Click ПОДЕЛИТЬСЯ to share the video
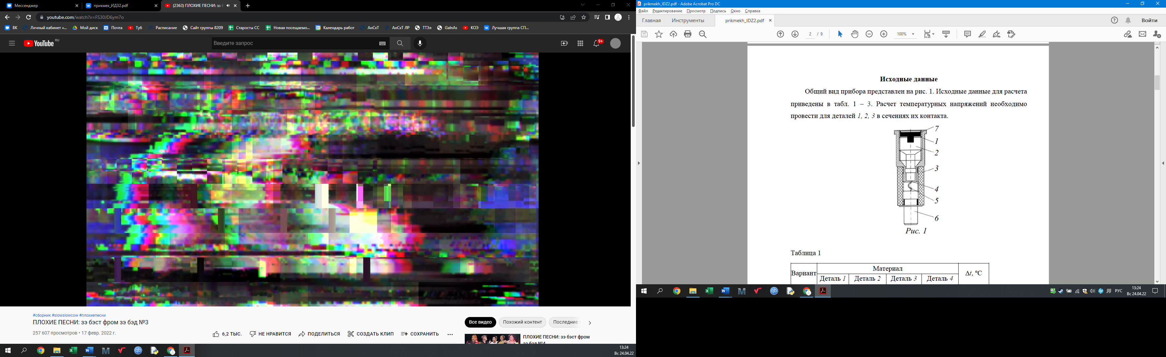Viewport: 1166px width, 357px height. point(319,334)
